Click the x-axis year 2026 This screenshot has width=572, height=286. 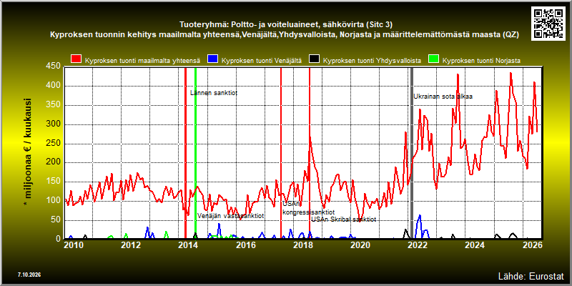533,245
